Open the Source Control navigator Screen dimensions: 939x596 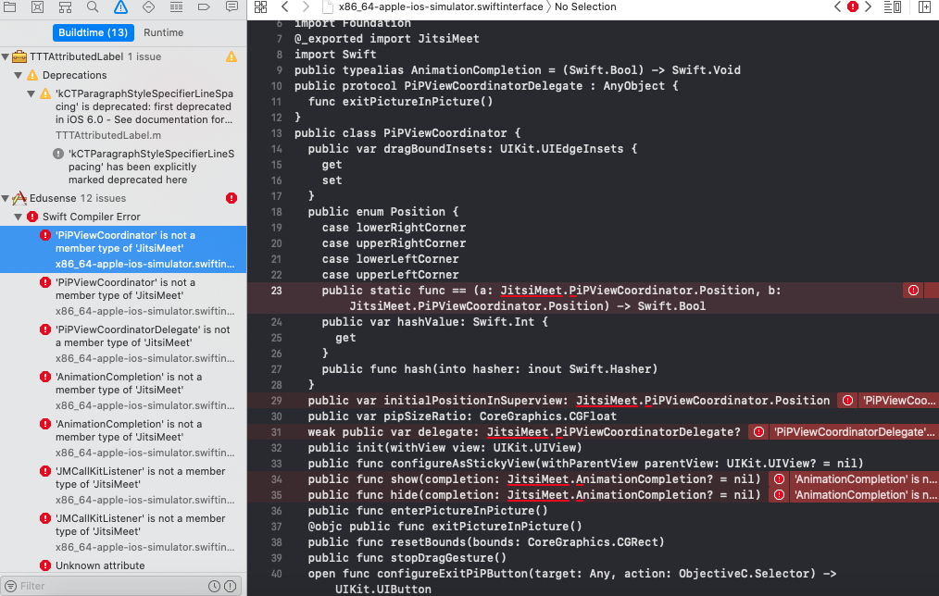coord(37,7)
